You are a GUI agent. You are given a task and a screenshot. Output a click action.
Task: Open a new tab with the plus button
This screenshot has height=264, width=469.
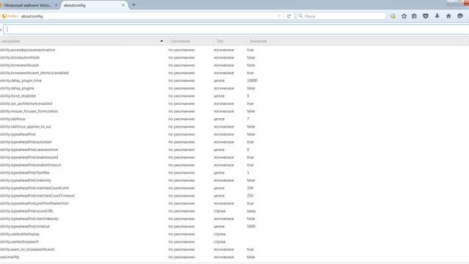point(133,5)
